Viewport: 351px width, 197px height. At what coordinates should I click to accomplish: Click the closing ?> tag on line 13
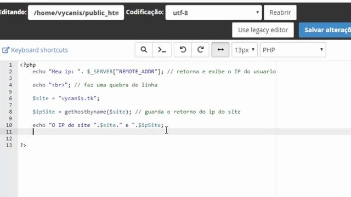coord(23,146)
